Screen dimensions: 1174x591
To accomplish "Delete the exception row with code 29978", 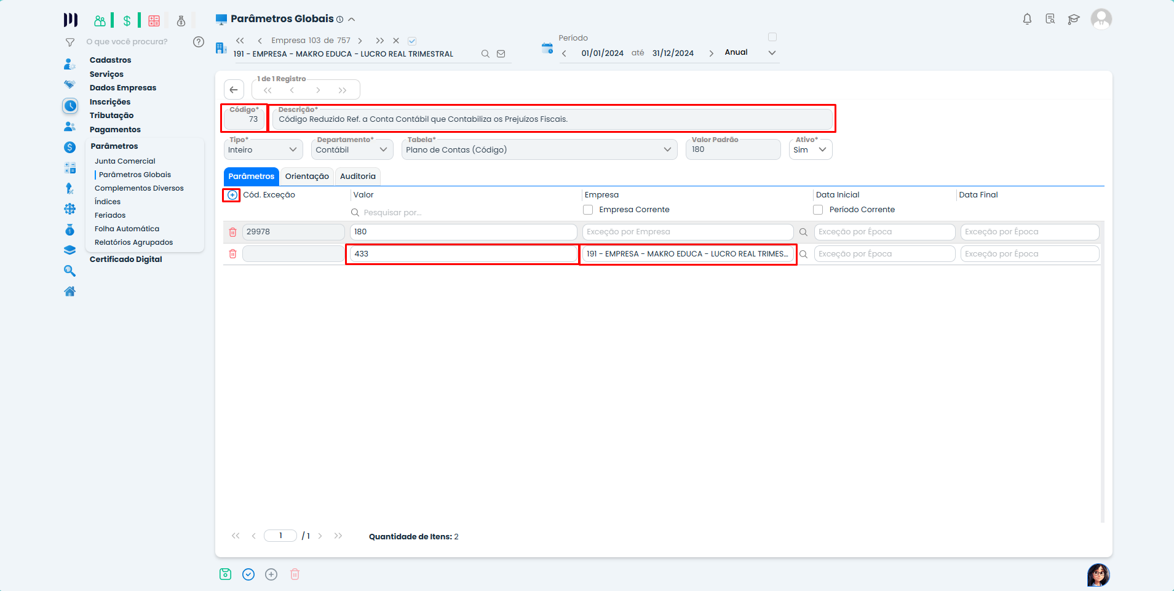I will point(232,232).
